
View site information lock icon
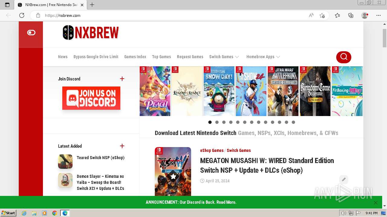[x=38, y=15]
